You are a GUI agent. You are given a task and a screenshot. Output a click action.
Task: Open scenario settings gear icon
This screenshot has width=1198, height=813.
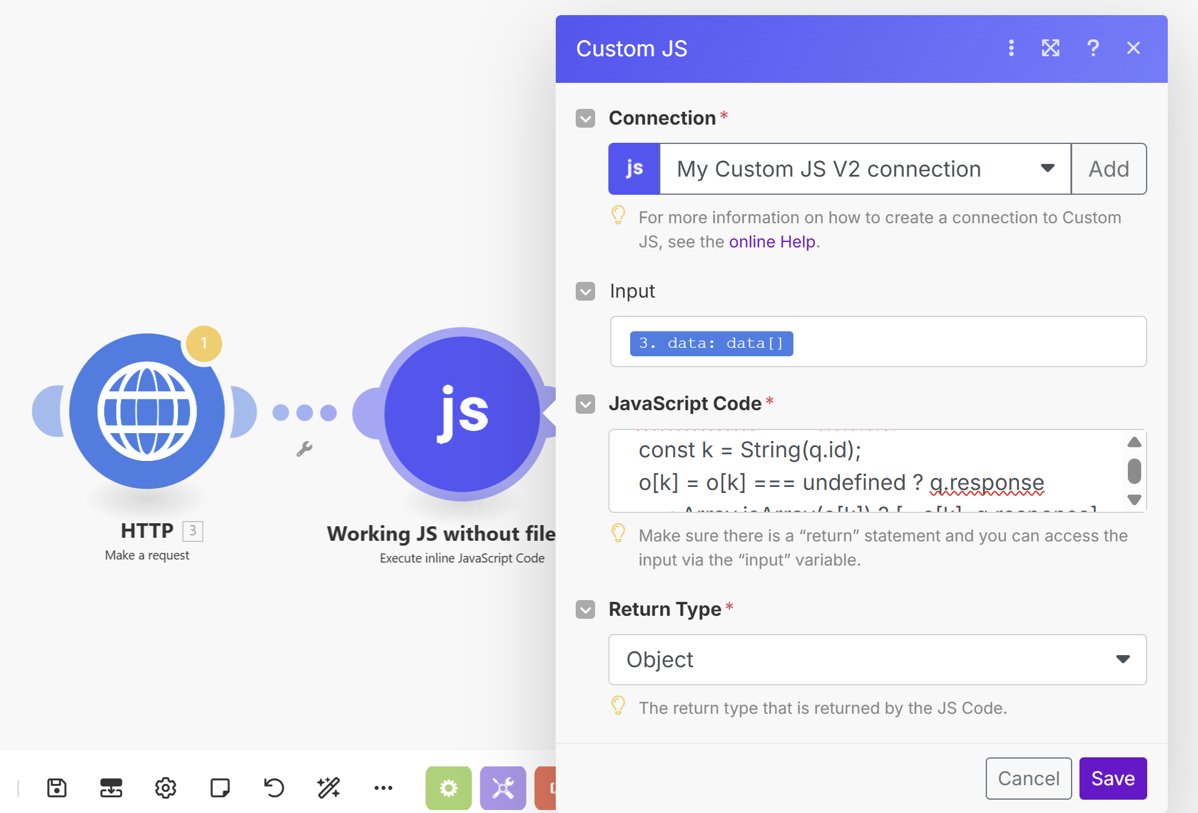[x=165, y=788]
